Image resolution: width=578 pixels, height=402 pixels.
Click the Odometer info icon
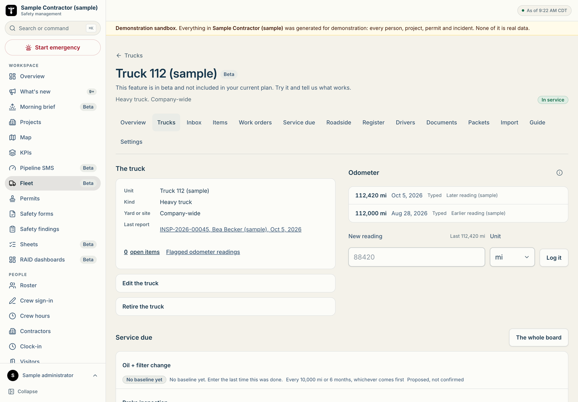(x=560, y=173)
